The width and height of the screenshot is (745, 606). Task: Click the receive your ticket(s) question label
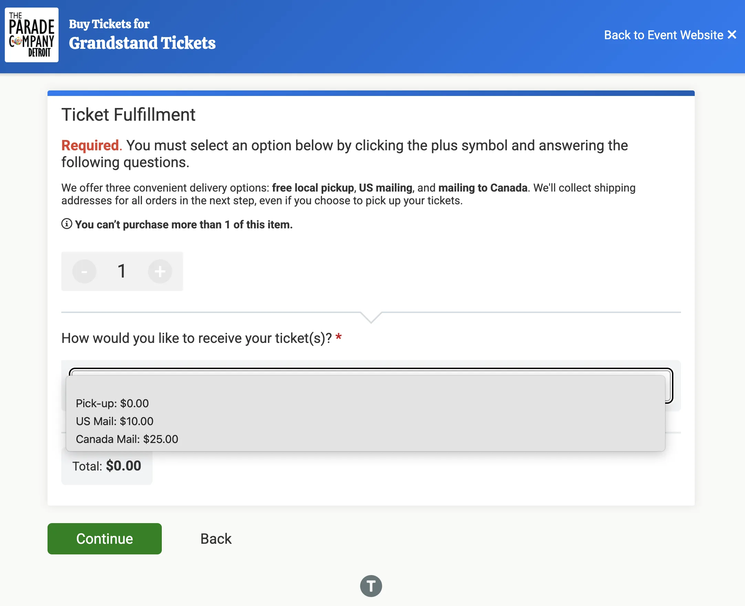(196, 338)
